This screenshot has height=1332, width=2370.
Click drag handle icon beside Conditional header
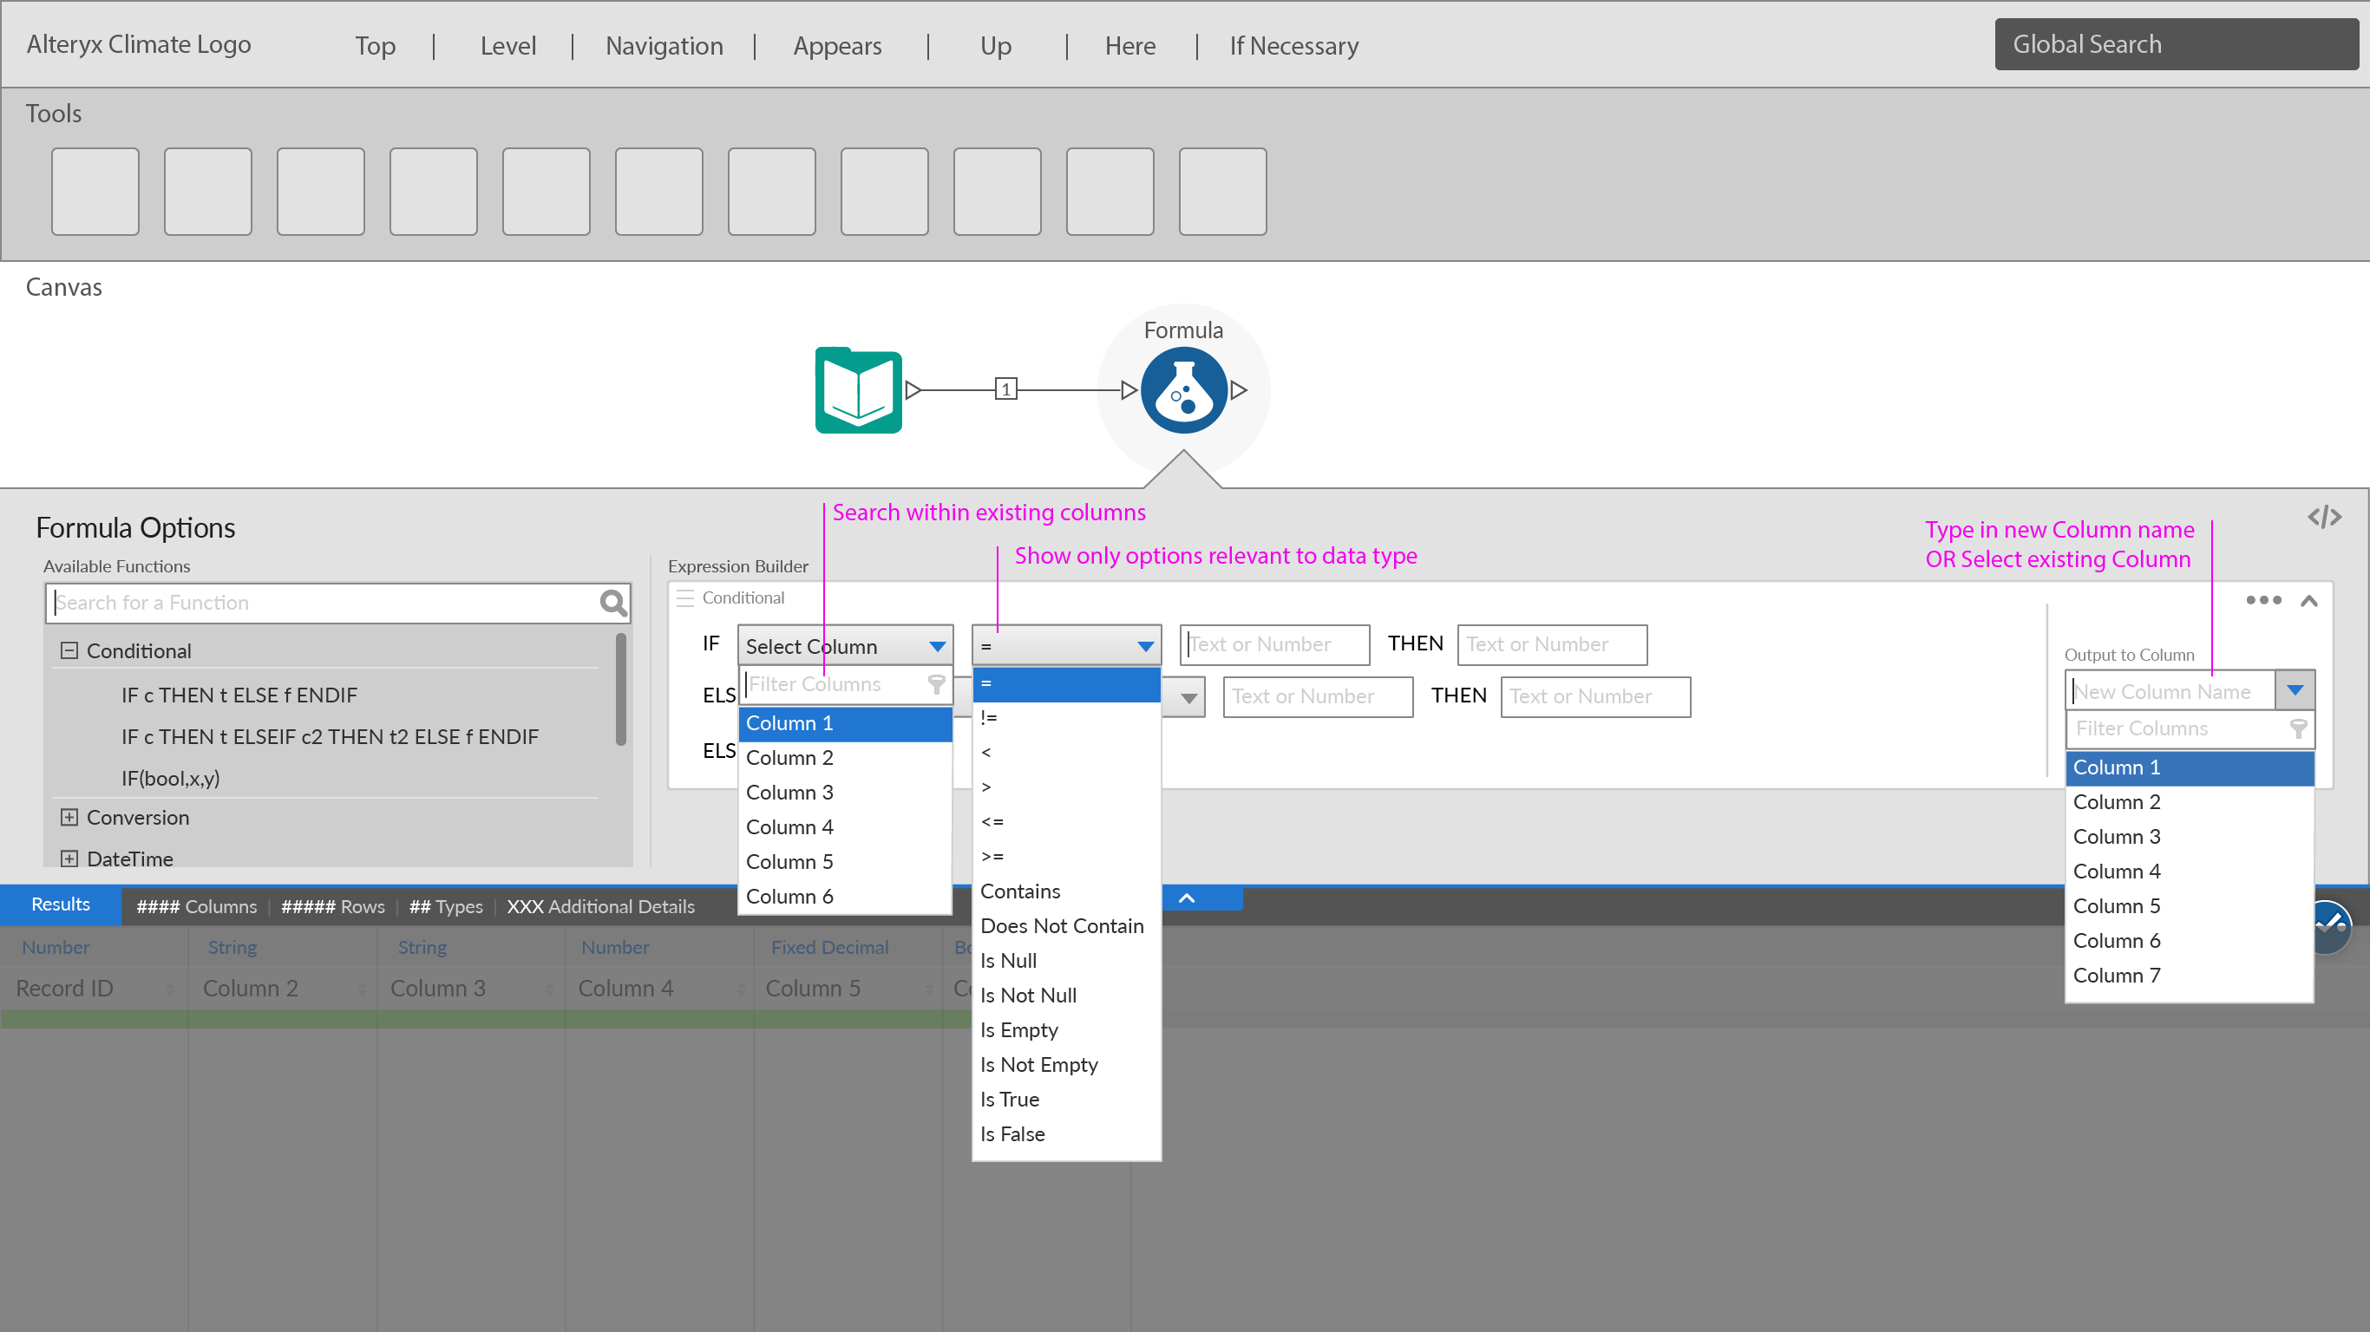[684, 598]
